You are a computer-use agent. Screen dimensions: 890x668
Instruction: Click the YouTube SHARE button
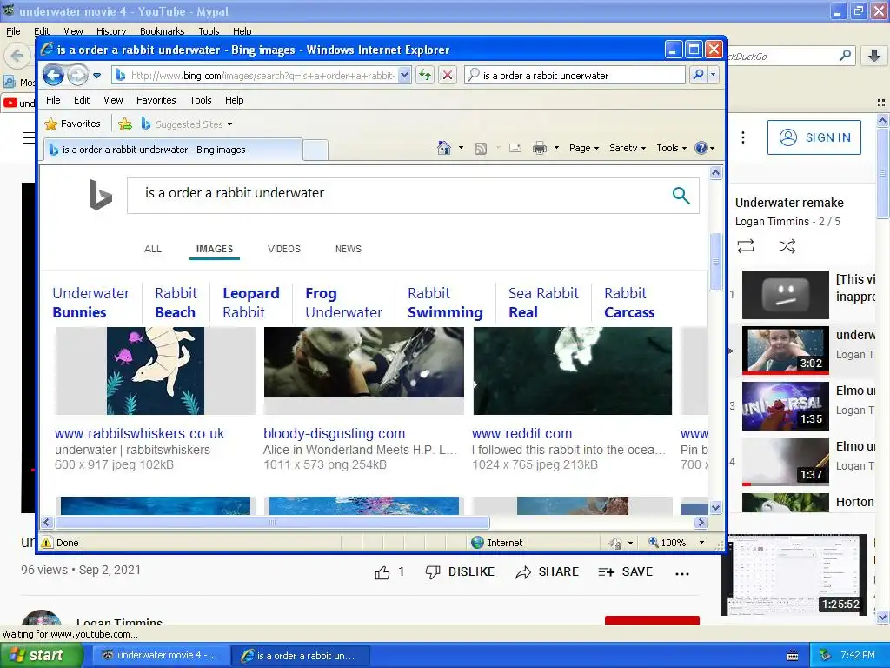coord(547,572)
